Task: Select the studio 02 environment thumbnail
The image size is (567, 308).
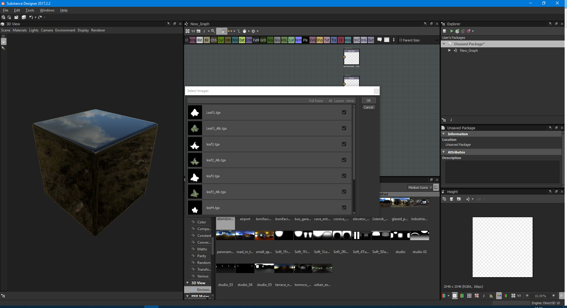Action: 419,236
